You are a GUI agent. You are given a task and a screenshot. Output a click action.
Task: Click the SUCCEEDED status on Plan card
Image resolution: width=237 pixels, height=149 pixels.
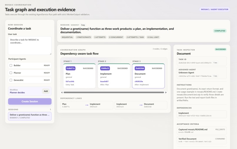(88, 68)
